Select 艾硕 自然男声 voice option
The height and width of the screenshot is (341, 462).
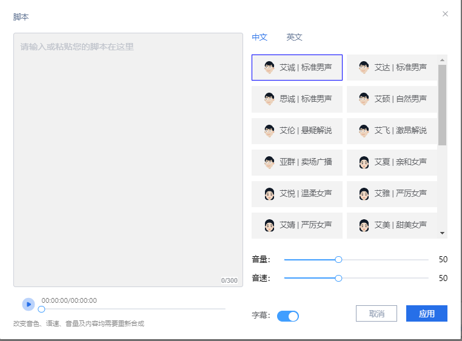pos(392,99)
